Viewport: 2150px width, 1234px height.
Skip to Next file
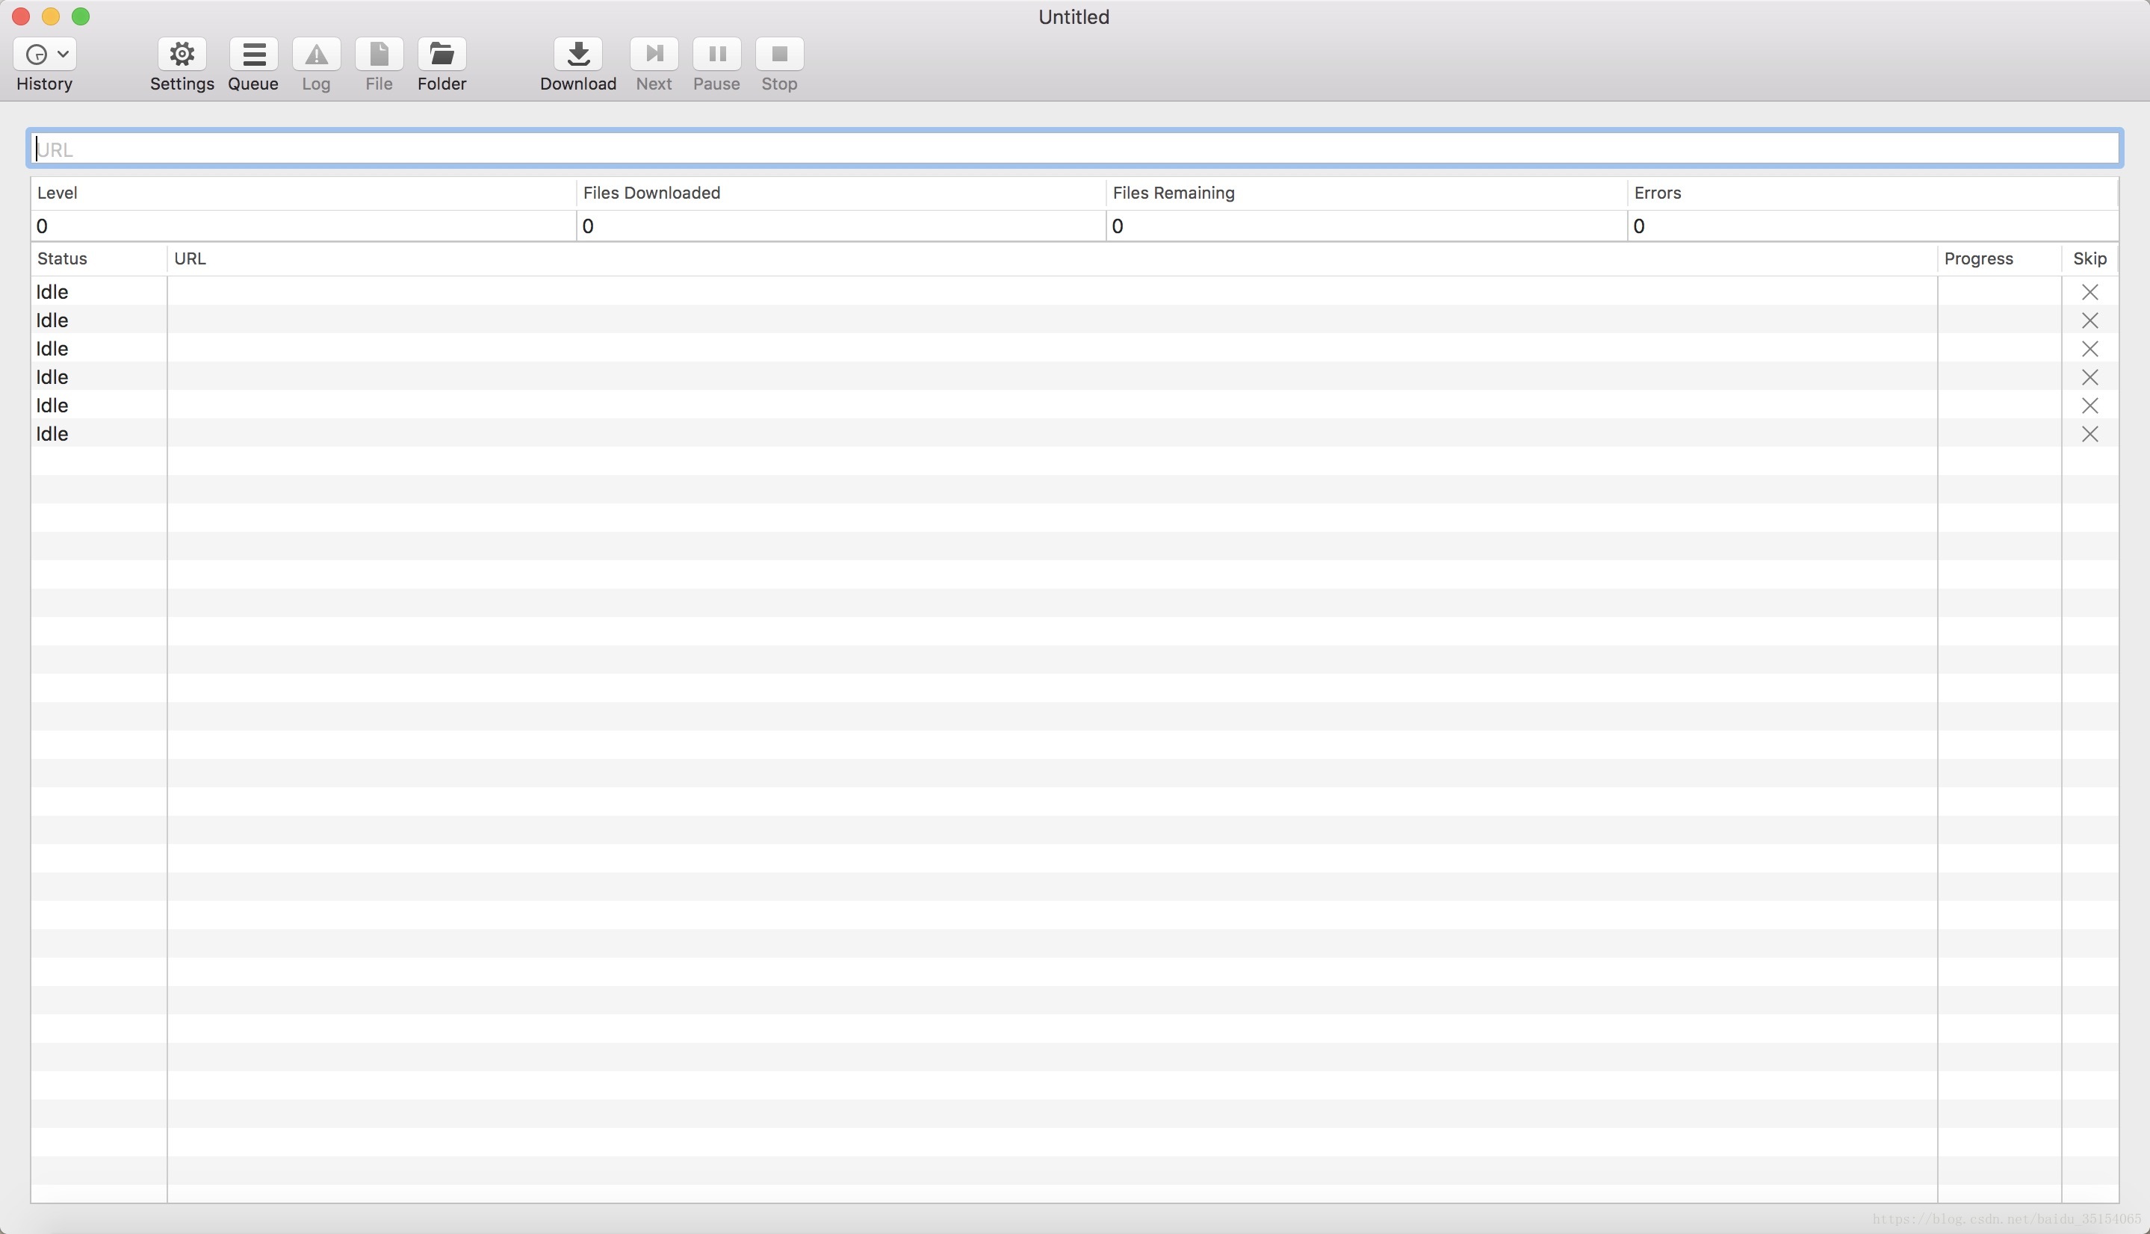pyautogui.click(x=654, y=55)
